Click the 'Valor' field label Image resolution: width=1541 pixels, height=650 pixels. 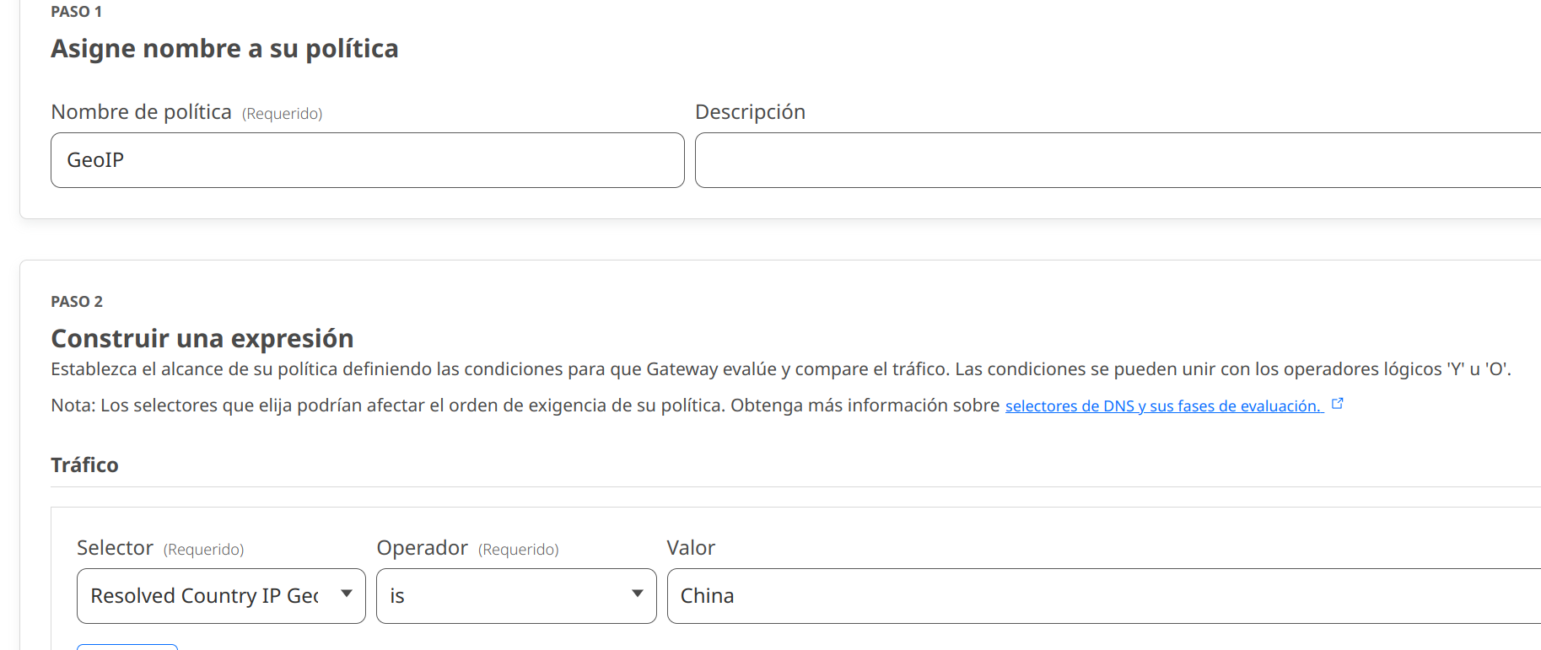click(691, 548)
